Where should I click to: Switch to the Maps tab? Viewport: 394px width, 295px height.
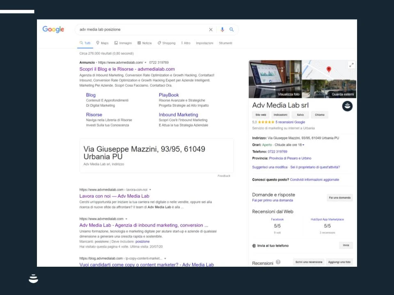(x=103, y=43)
